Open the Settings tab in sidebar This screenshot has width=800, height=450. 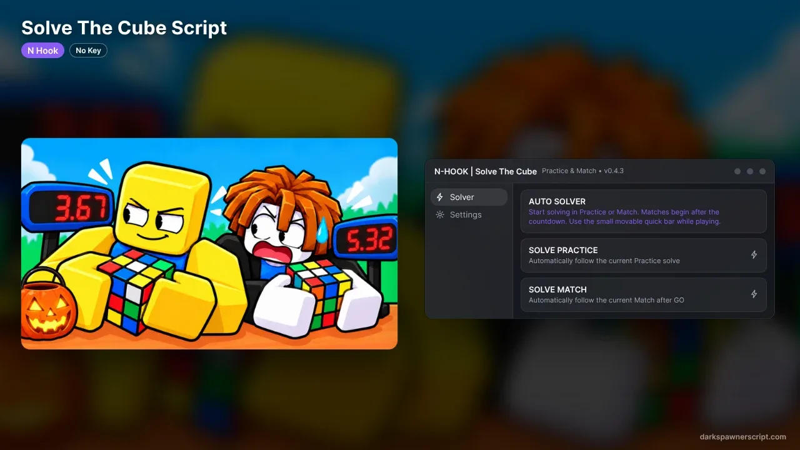pyautogui.click(x=469, y=214)
